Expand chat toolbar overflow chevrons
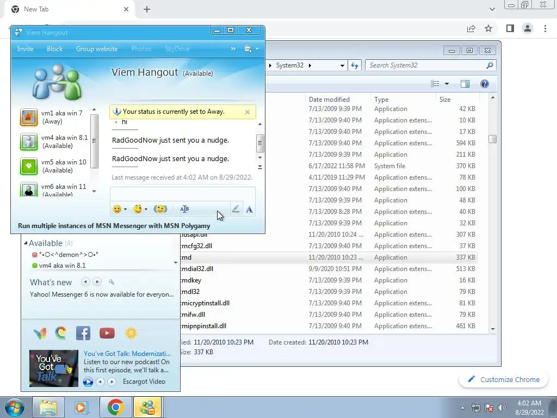Image resolution: width=557 pixels, height=418 pixels. tap(233, 48)
